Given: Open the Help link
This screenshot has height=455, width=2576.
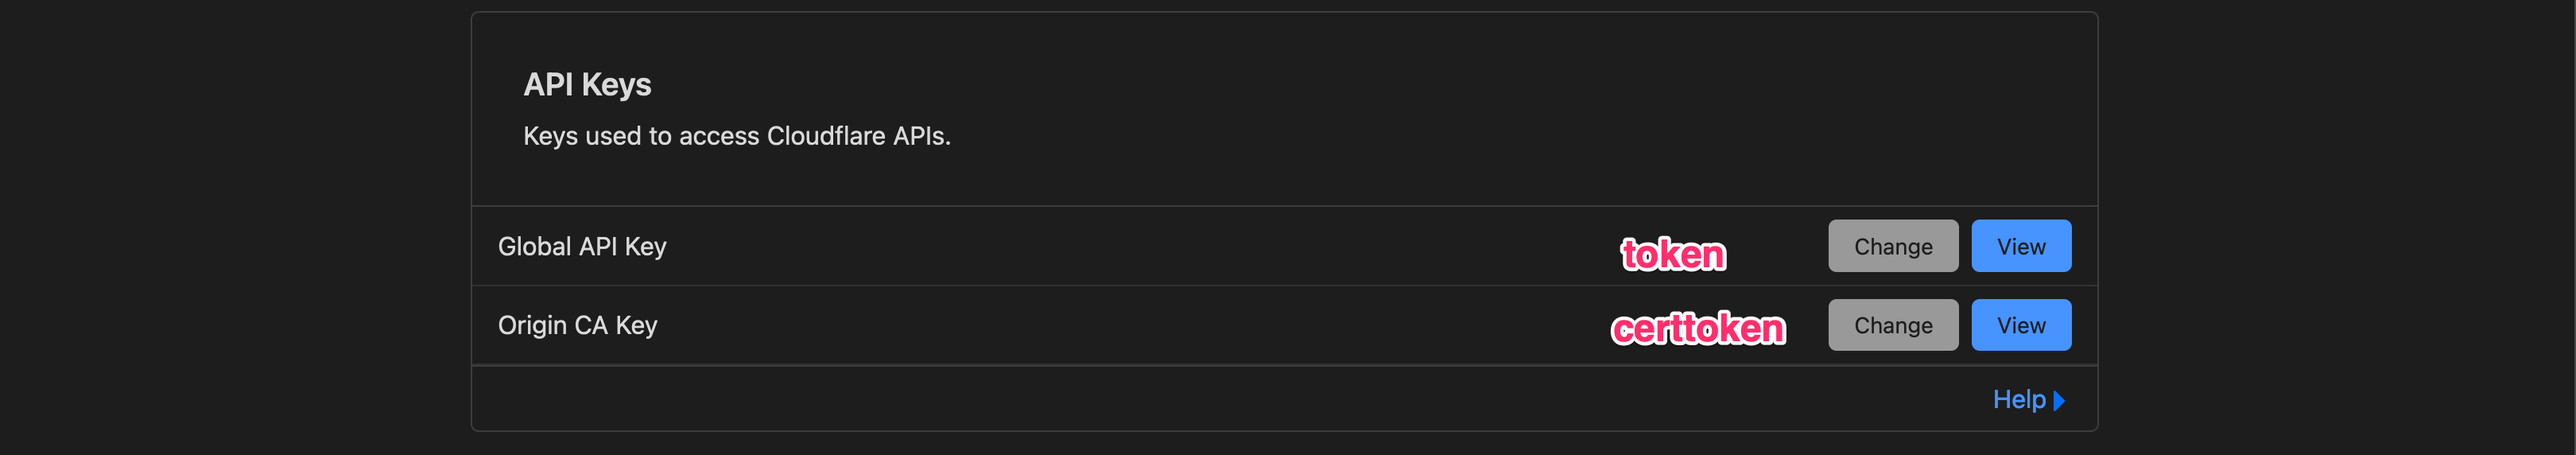Looking at the screenshot, I should (x=2018, y=399).
